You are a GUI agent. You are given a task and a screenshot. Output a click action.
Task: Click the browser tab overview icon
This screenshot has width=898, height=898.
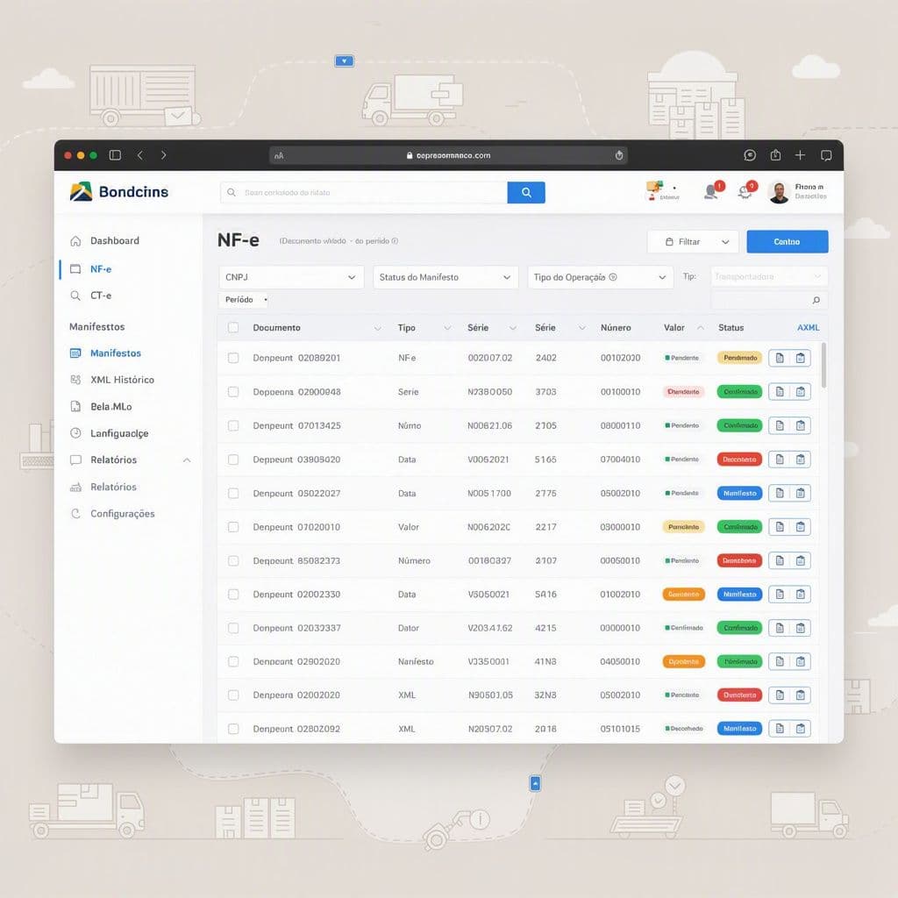tap(826, 155)
